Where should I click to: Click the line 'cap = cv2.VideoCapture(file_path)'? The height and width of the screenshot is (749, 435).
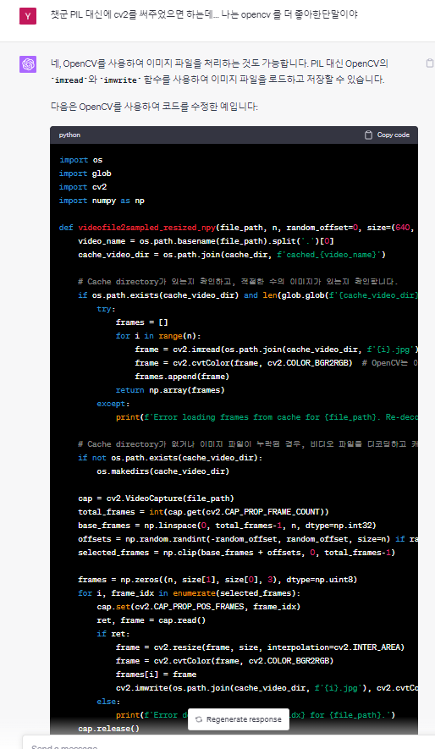point(156,498)
